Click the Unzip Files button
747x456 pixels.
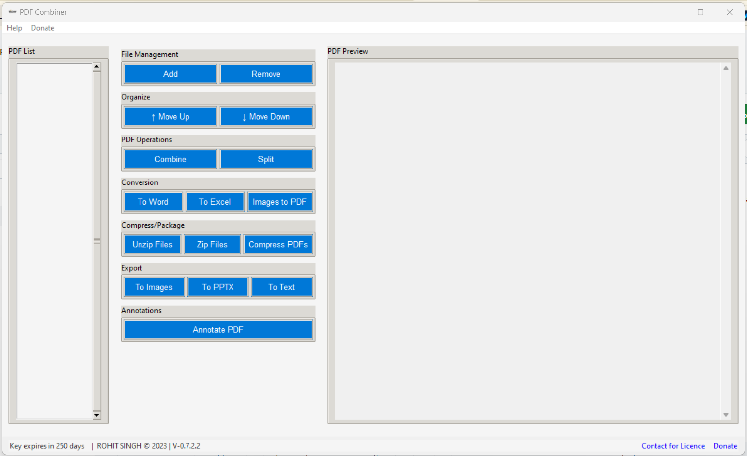click(x=152, y=244)
